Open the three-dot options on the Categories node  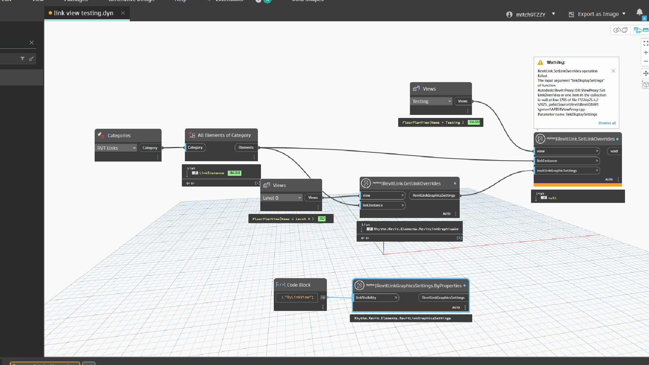tap(158, 157)
